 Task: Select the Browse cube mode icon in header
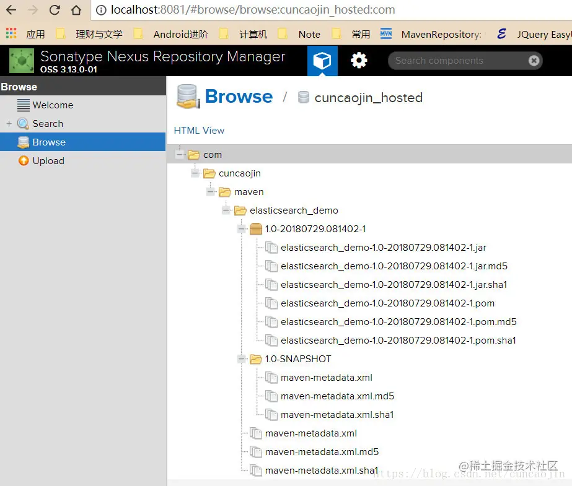tap(322, 61)
